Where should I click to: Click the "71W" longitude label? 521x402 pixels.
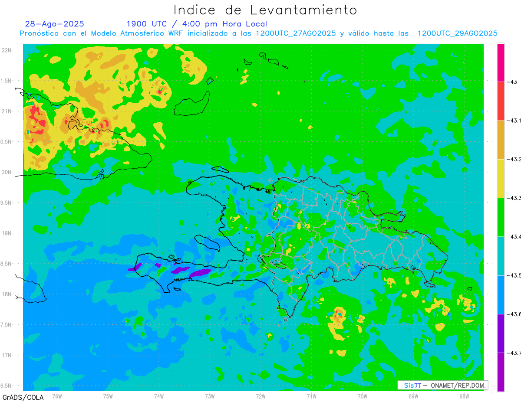(x=311, y=396)
